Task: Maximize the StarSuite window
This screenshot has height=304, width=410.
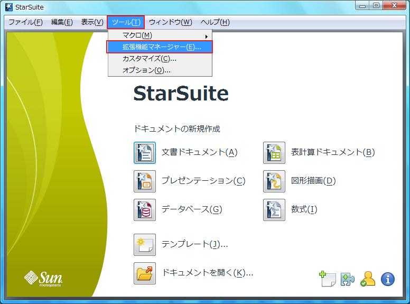Action: point(376,5)
